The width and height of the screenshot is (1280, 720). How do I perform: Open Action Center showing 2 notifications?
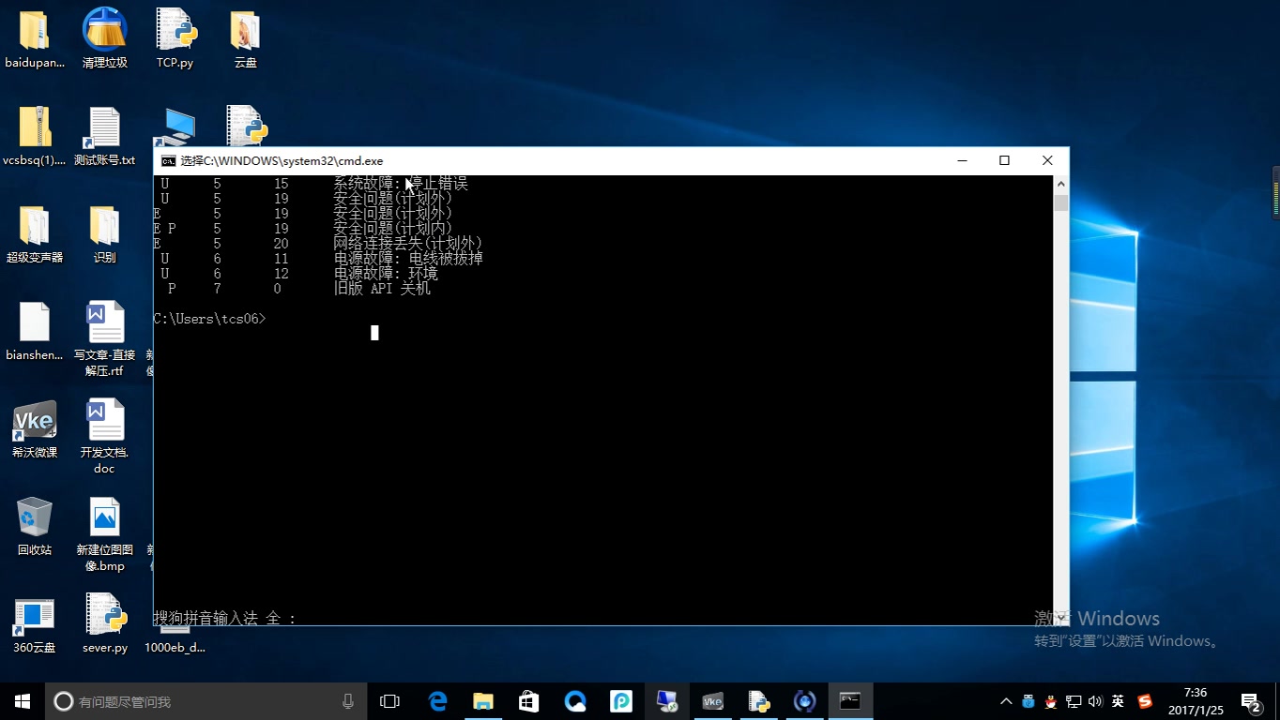point(1249,700)
